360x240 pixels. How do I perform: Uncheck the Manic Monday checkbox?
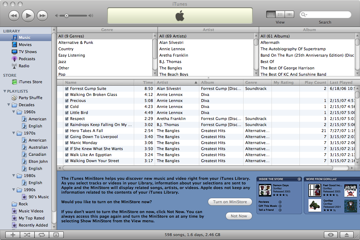tap(67, 143)
